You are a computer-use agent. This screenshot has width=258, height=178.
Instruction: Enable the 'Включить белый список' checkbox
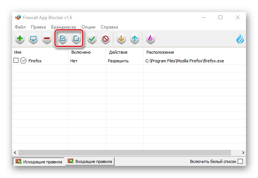click(x=240, y=161)
